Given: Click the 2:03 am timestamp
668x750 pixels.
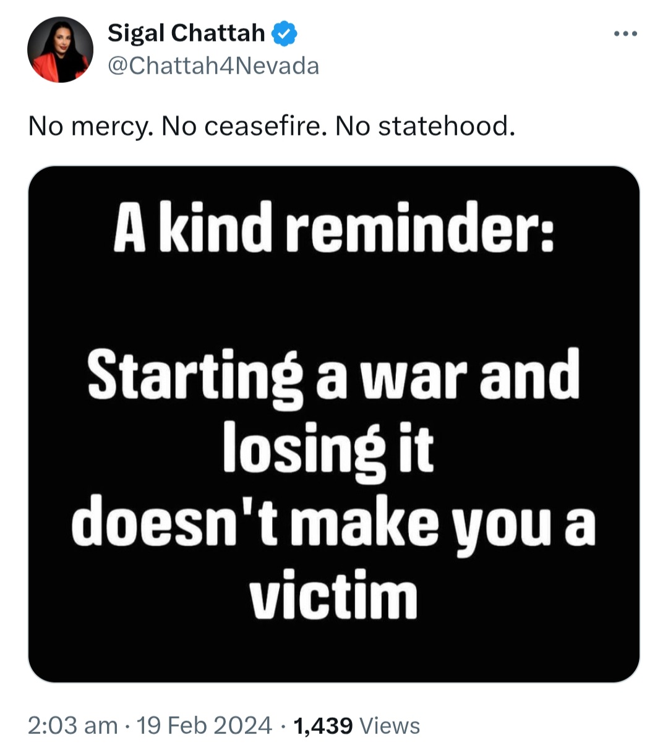Looking at the screenshot, I should [x=72, y=725].
